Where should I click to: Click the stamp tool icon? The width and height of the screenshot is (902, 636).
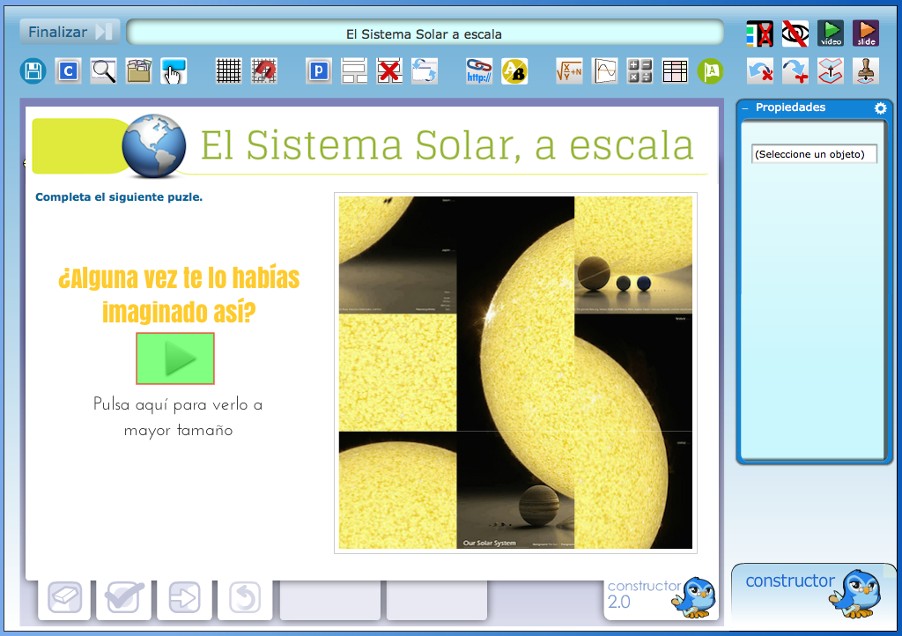(866, 71)
